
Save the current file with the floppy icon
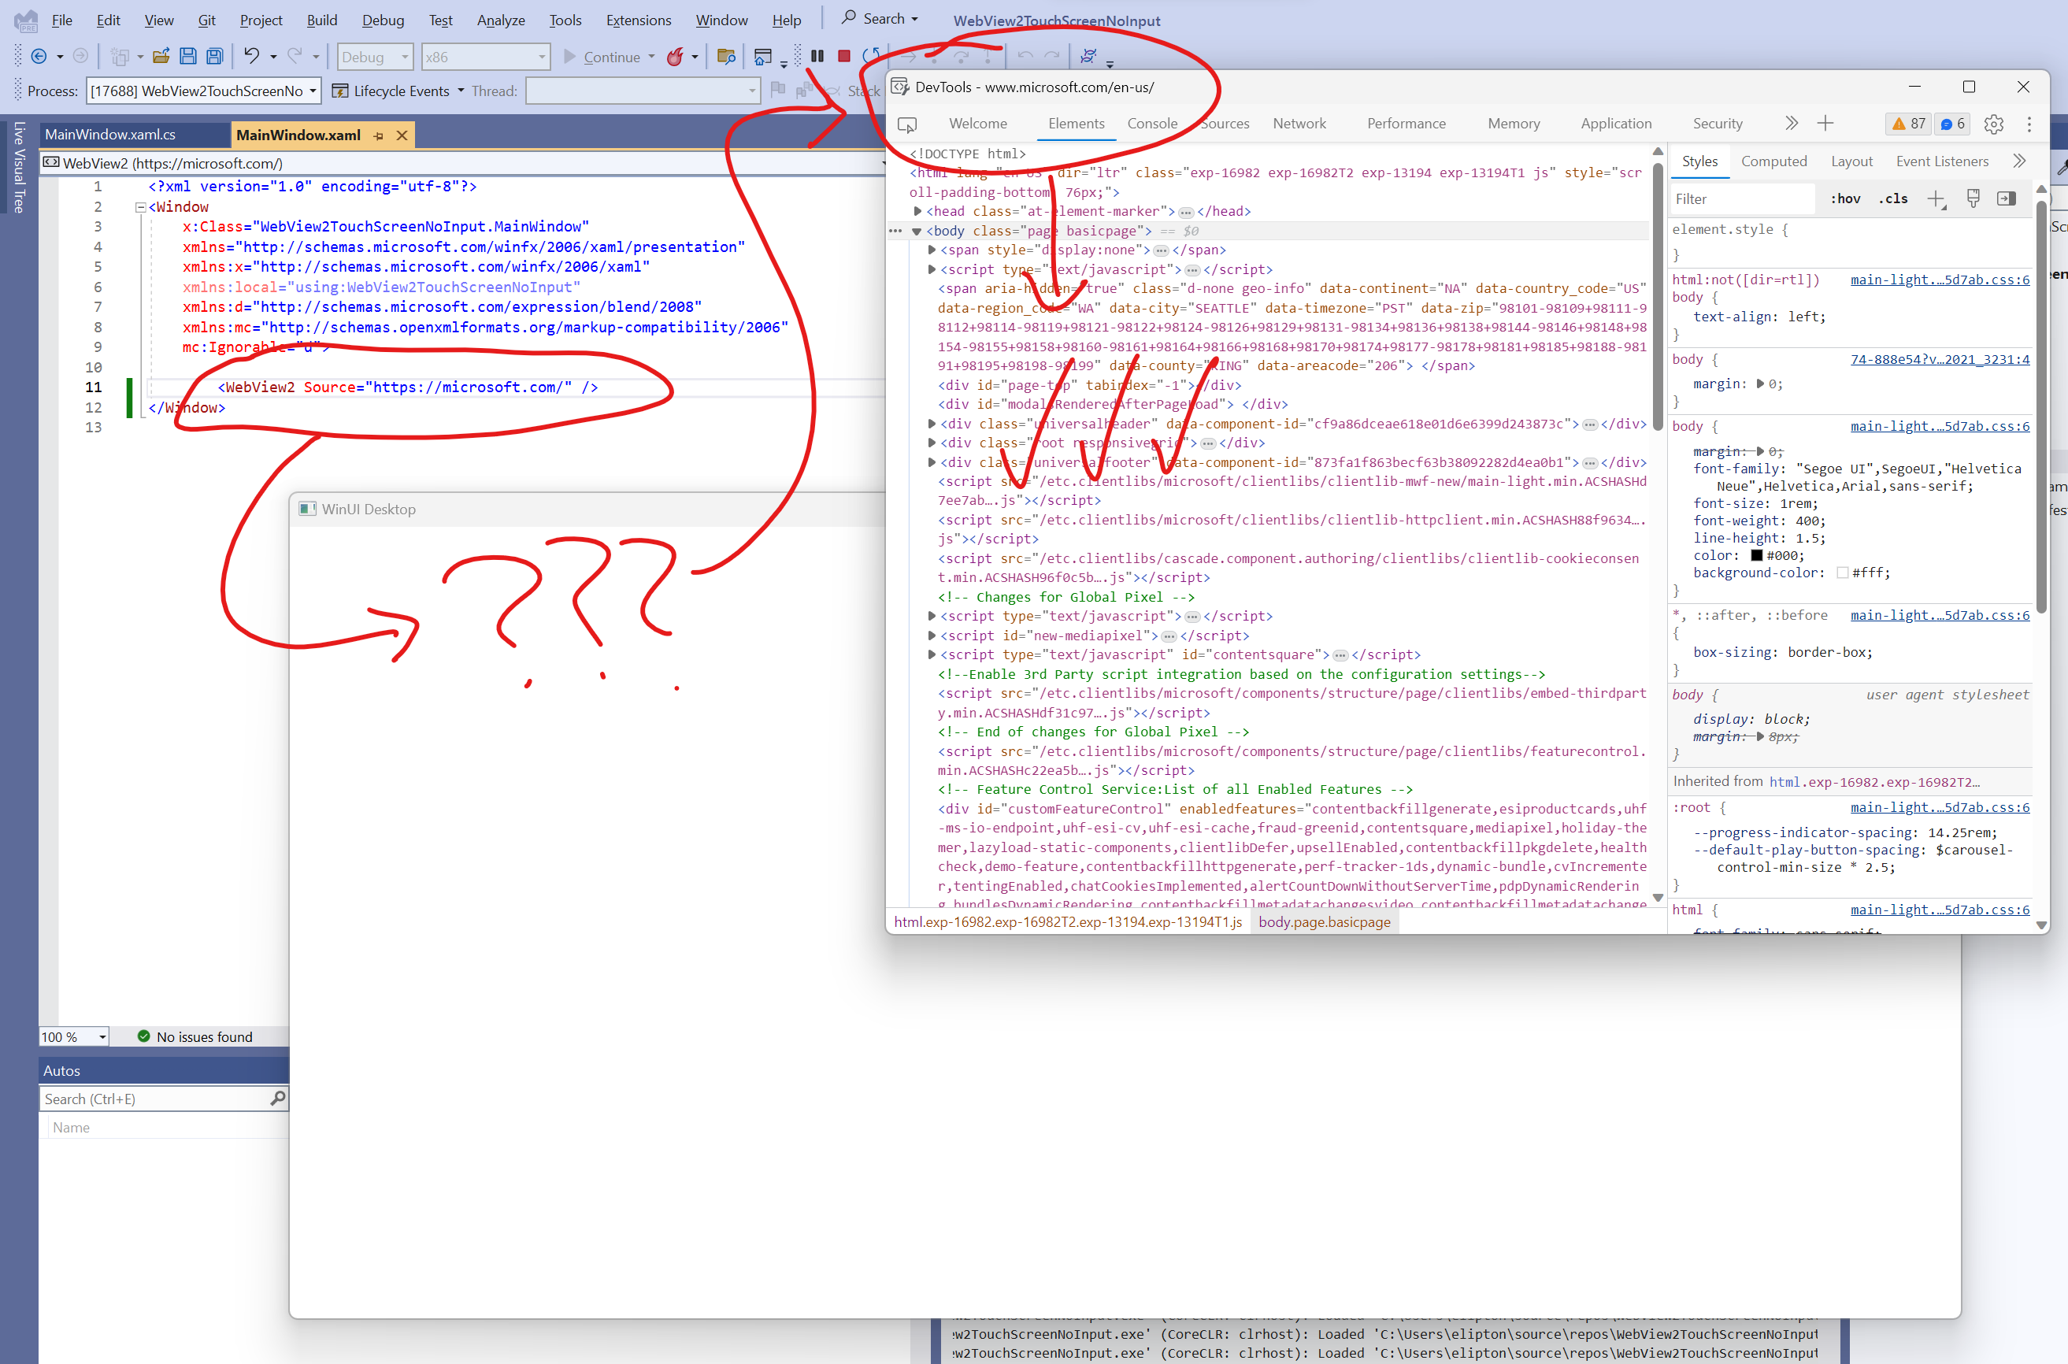188,57
